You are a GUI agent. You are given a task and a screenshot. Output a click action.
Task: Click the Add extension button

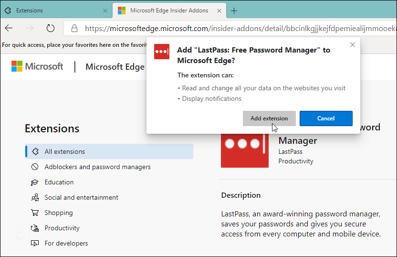(269, 118)
